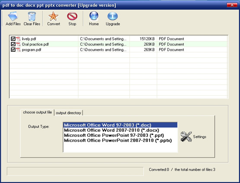
Task: Select the program.pdf file name
Action: [x=32, y=50]
